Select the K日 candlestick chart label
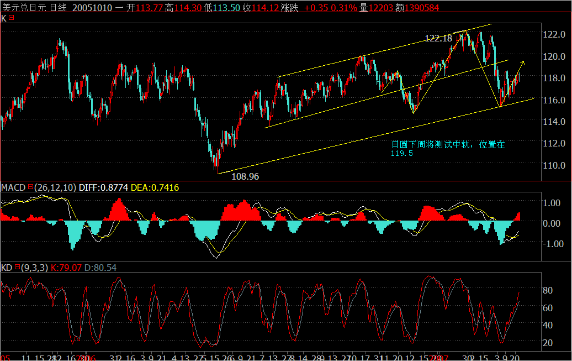Image resolution: width=572 pixels, height=361 pixels. pos(7,18)
